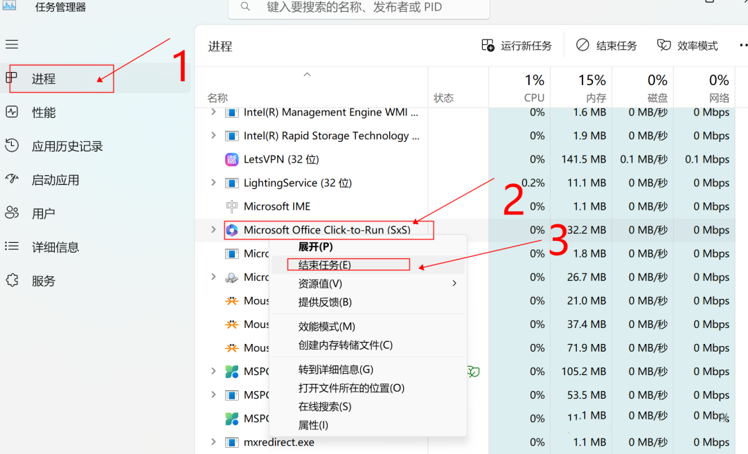Click the 0.1 Mbps network value for LetsVPN
The image size is (748, 454).
[707, 159]
